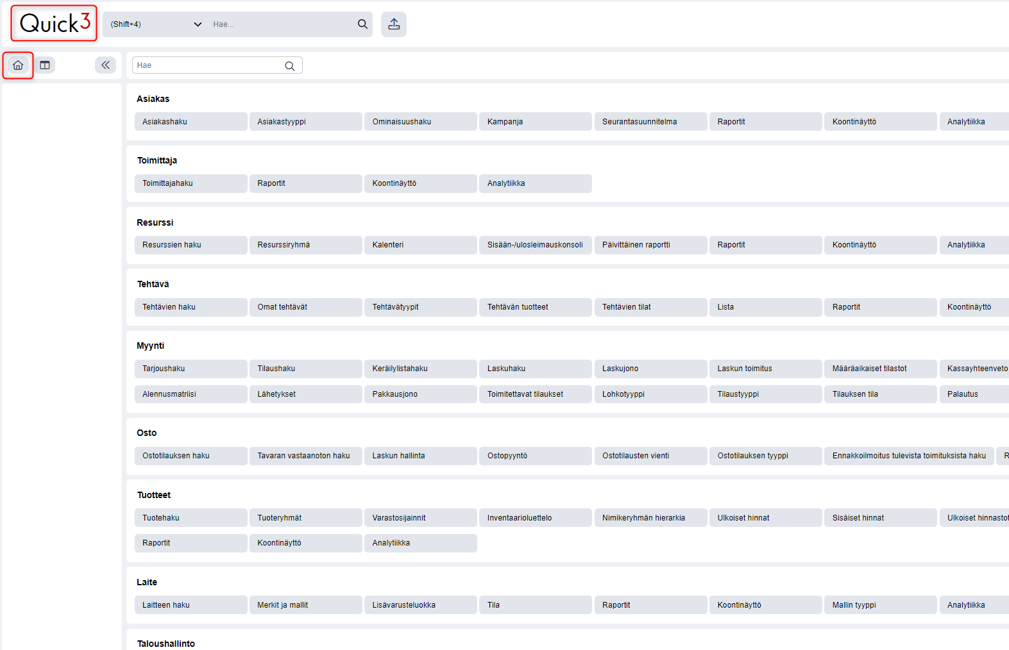
Task: Open Tuoteryhmät
Action: click(306, 518)
